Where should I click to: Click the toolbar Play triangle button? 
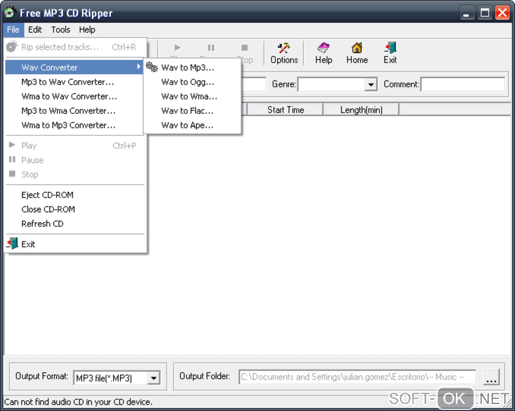(x=178, y=48)
